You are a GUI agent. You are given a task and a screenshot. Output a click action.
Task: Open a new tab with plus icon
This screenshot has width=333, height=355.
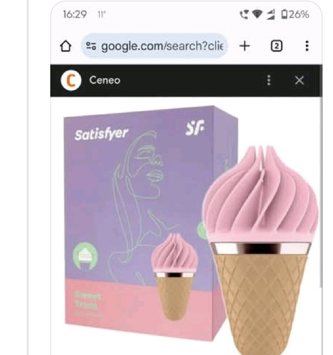pyautogui.click(x=245, y=46)
